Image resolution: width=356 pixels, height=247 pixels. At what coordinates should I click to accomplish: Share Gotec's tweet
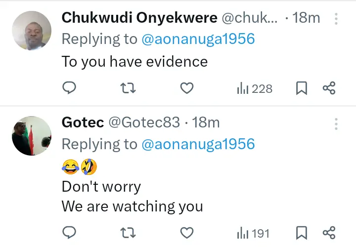329,233
